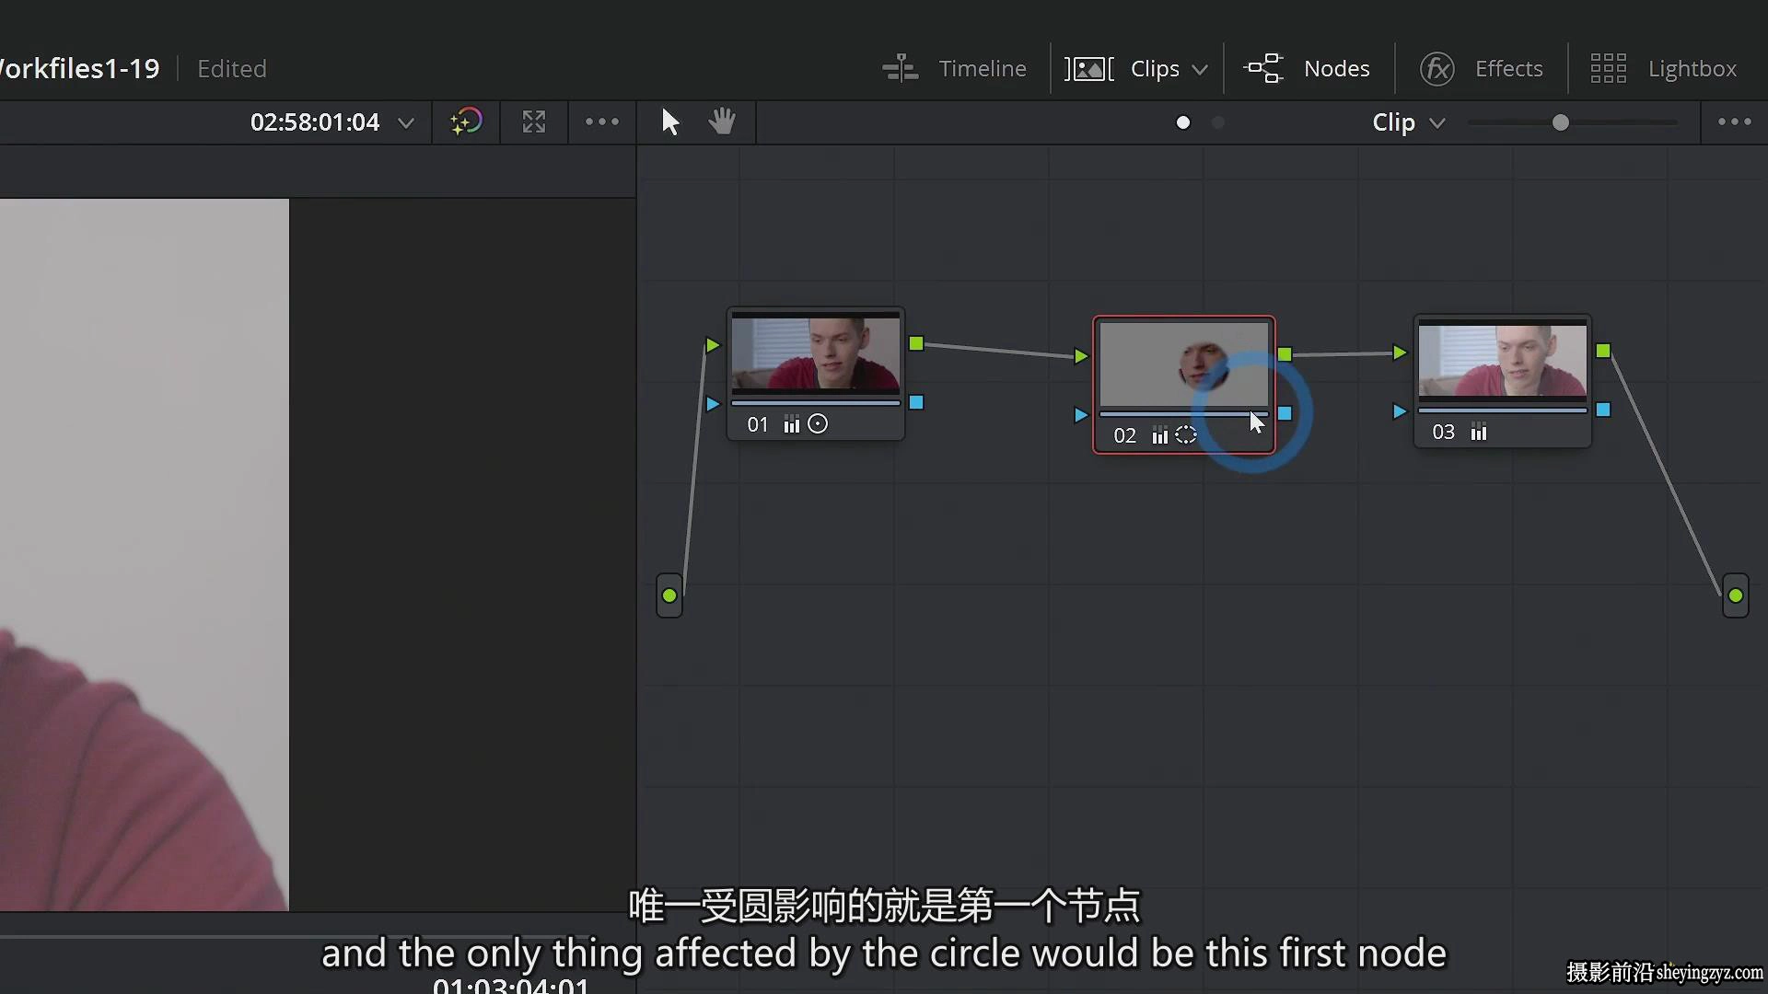Open the Timeline panel
This screenshot has height=994, width=1768.
[x=954, y=68]
